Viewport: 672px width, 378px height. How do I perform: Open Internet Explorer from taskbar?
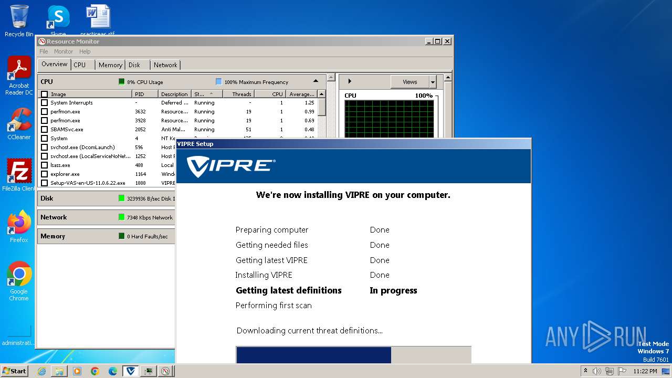click(41, 371)
